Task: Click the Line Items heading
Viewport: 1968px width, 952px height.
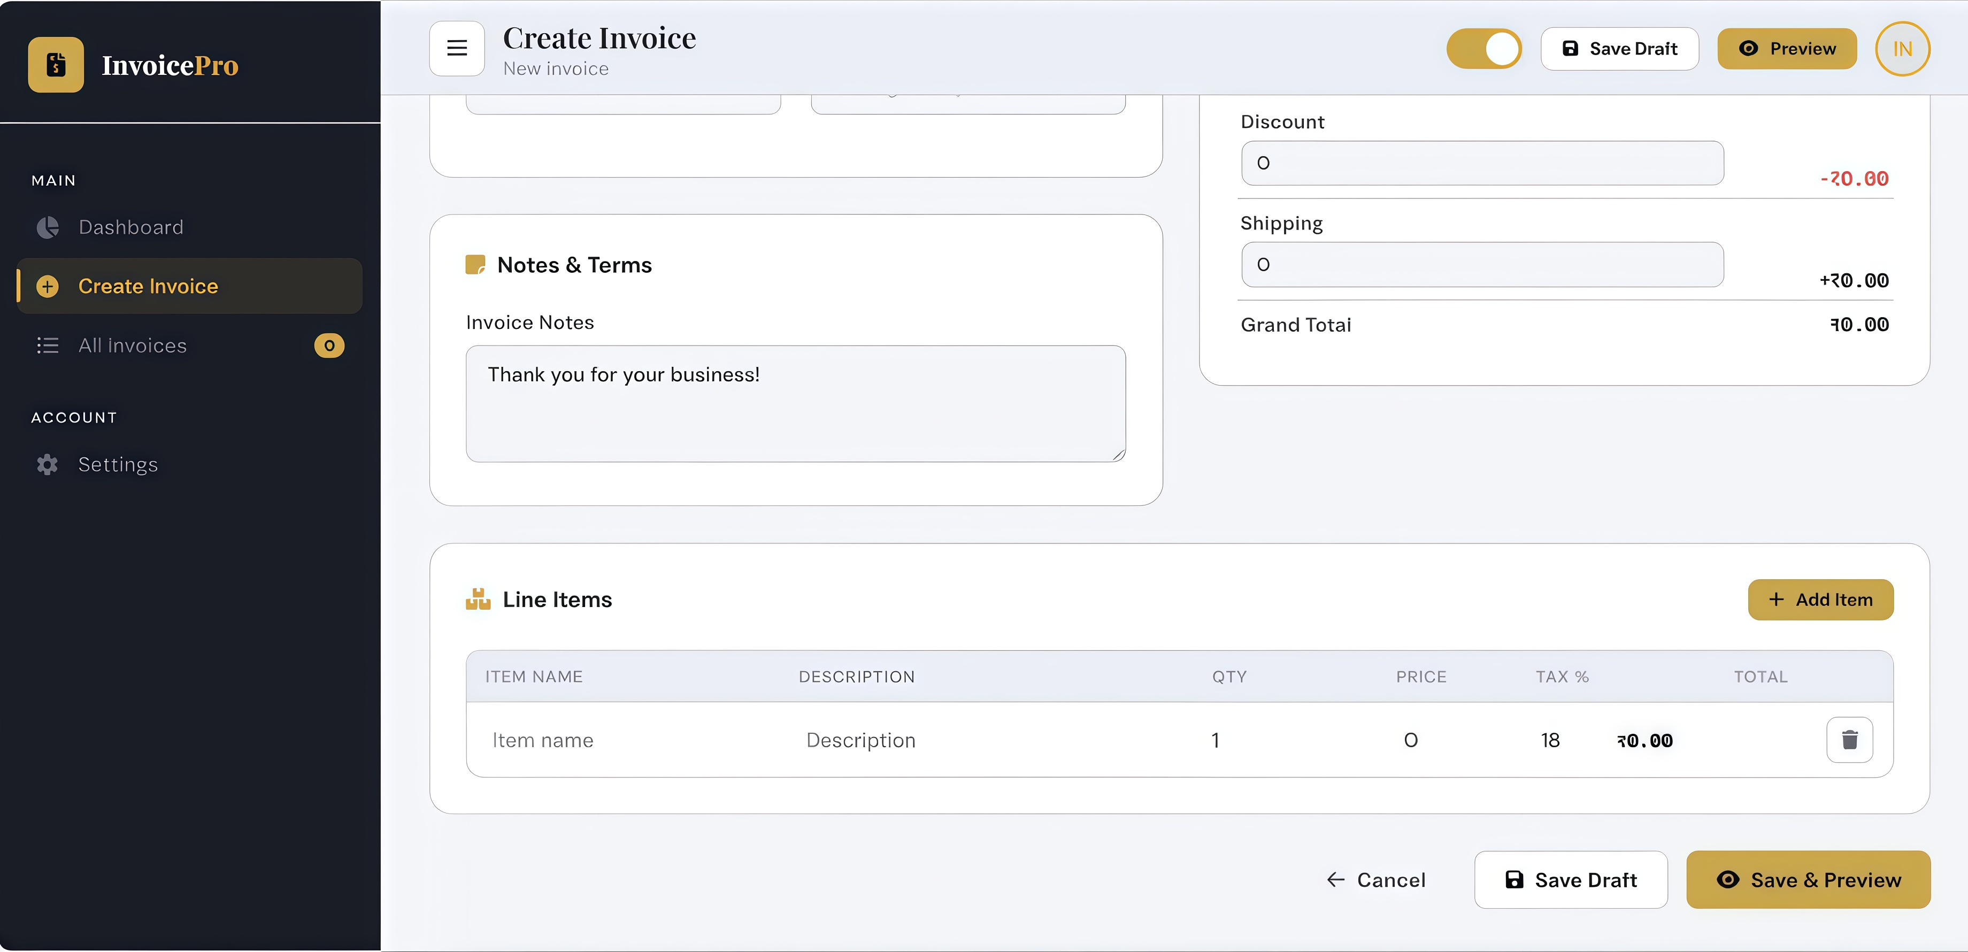Action: pyautogui.click(x=557, y=600)
